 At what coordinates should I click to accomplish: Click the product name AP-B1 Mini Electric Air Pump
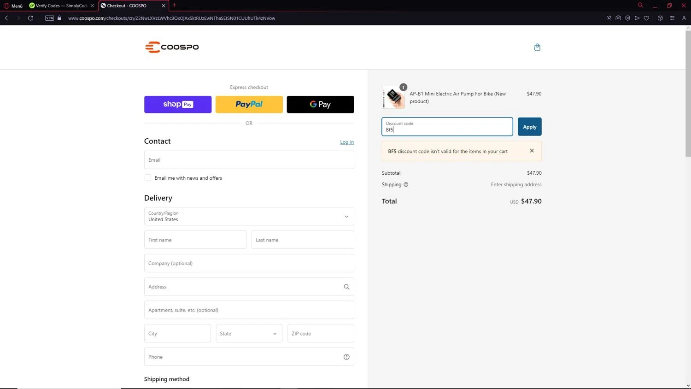point(458,97)
